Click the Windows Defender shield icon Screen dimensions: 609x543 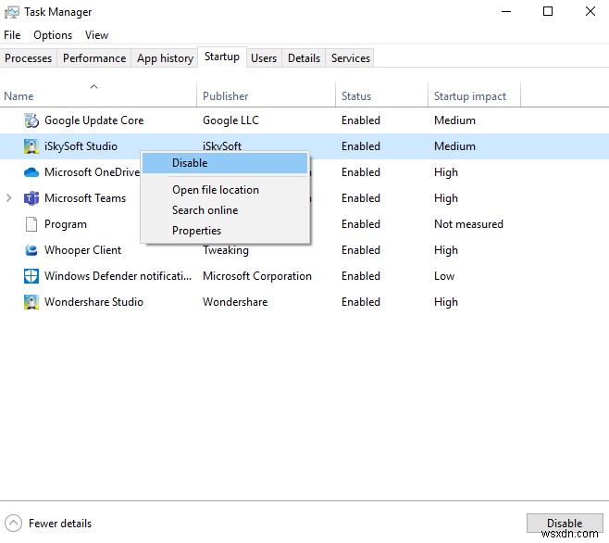[31, 276]
